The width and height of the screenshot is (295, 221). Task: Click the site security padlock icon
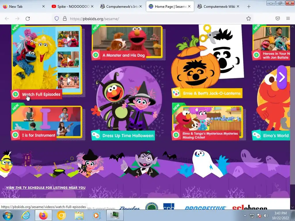(x=65, y=18)
